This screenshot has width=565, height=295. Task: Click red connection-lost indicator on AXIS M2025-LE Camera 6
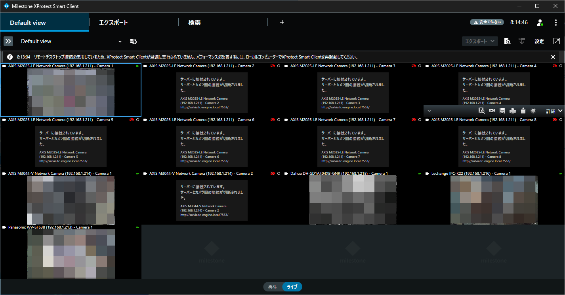pos(273,120)
